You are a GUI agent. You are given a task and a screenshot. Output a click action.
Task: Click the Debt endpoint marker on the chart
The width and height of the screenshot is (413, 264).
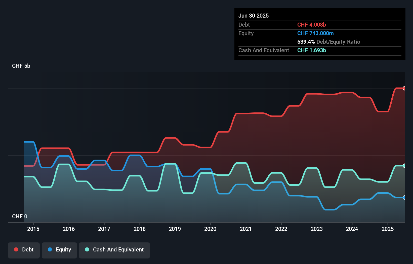(404, 88)
